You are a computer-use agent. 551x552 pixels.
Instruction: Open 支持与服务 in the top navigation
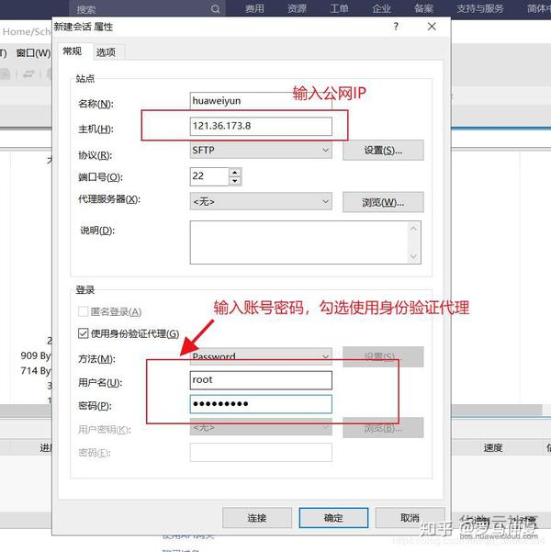[480, 8]
